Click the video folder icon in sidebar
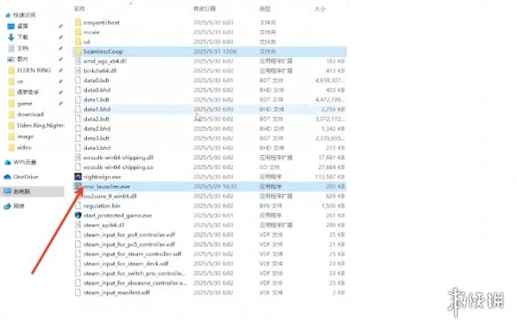Image resolution: width=517 pixels, height=327 pixels. (12, 147)
